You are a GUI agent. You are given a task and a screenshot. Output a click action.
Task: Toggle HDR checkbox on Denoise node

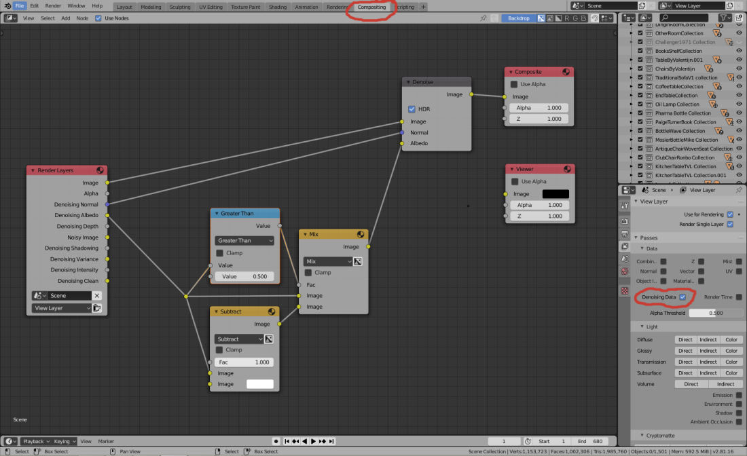pyautogui.click(x=412, y=109)
